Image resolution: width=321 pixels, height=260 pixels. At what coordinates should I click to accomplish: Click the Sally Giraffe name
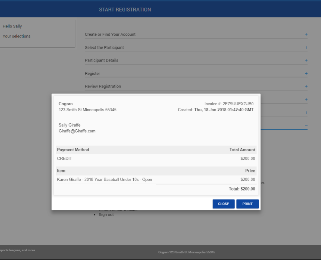tap(70, 125)
